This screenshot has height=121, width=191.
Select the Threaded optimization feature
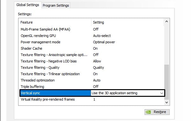tap(38, 80)
